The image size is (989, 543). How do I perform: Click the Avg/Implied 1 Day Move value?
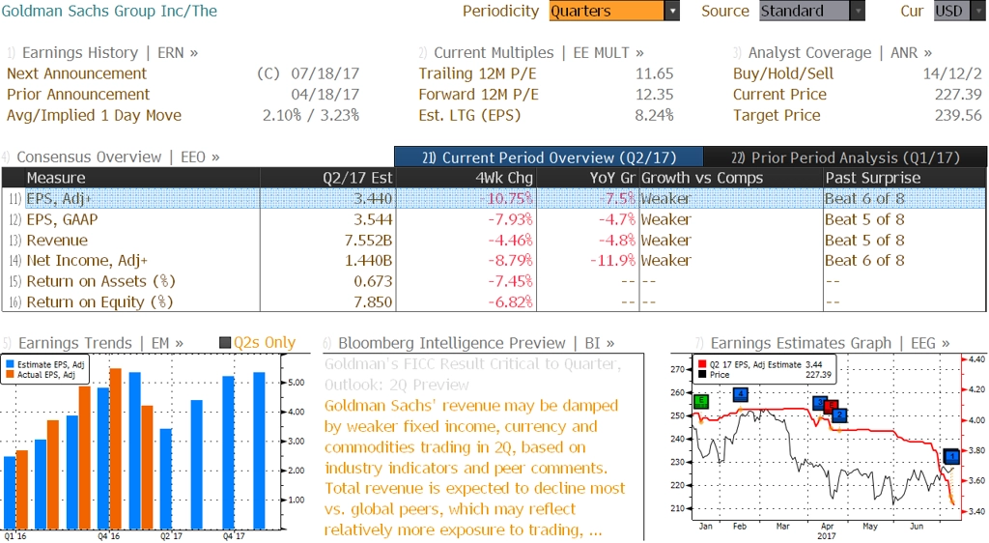(x=311, y=115)
